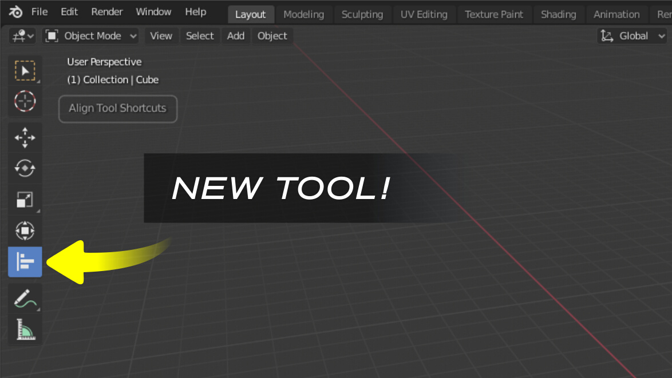The height and width of the screenshot is (378, 672).
Task: Open the Add menu
Action: point(235,35)
